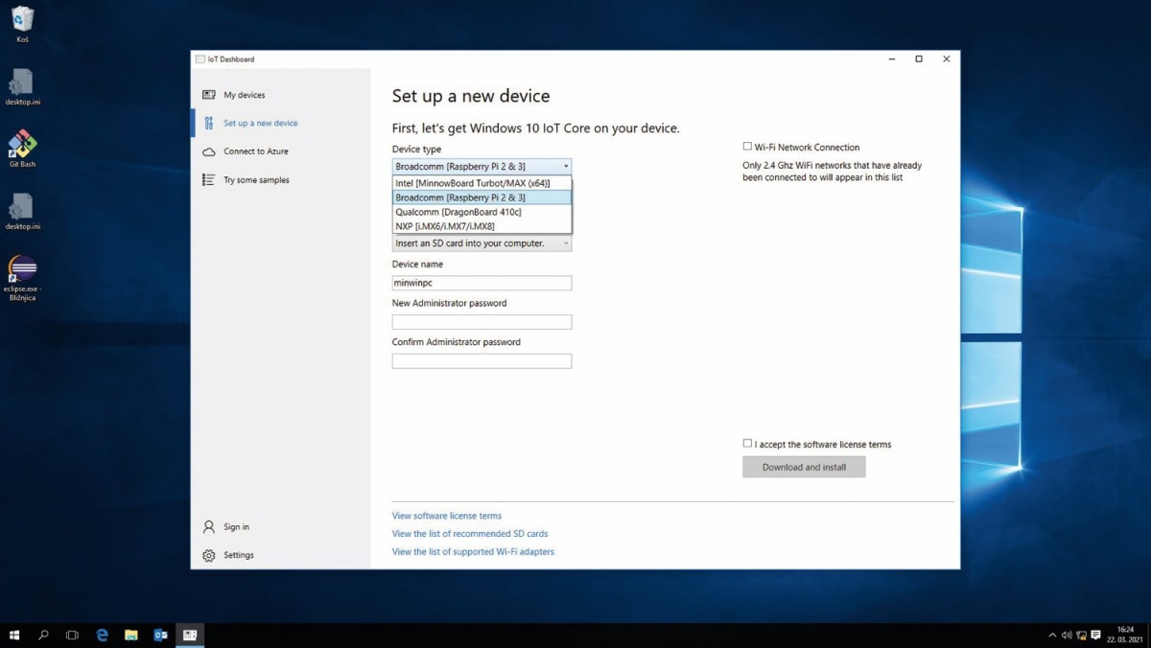This screenshot has height=648, width=1151.
Task: Select the desktop.ini file below Git Bash
Action: pos(22,212)
